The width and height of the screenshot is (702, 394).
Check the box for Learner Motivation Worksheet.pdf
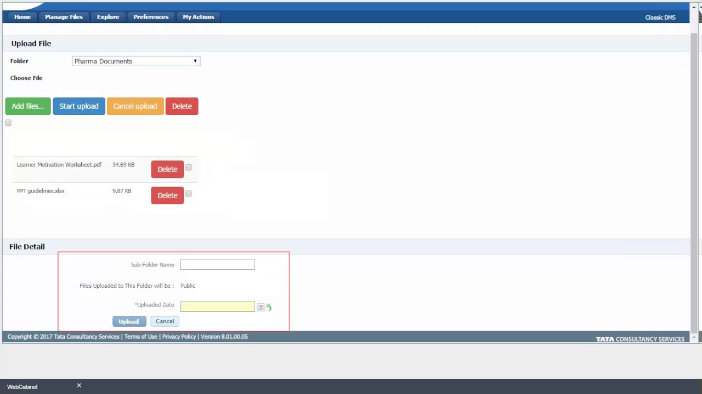pyautogui.click(x=189, y=167)
